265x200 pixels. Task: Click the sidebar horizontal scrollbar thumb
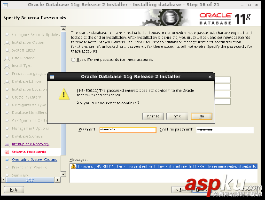[x=30, y=180]
